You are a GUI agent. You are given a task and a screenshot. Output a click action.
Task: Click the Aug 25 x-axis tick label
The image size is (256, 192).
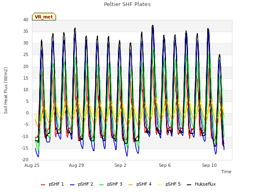pyautogui.click(x=32, y=165)
